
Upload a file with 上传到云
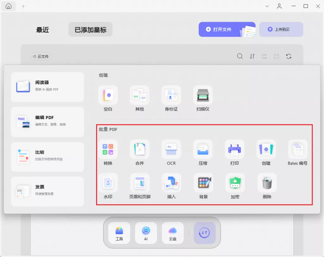pos(281,29)
